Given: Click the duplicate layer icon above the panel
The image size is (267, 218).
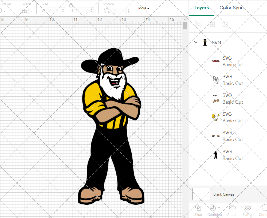Looking at the screenshot, I should 212,24.
